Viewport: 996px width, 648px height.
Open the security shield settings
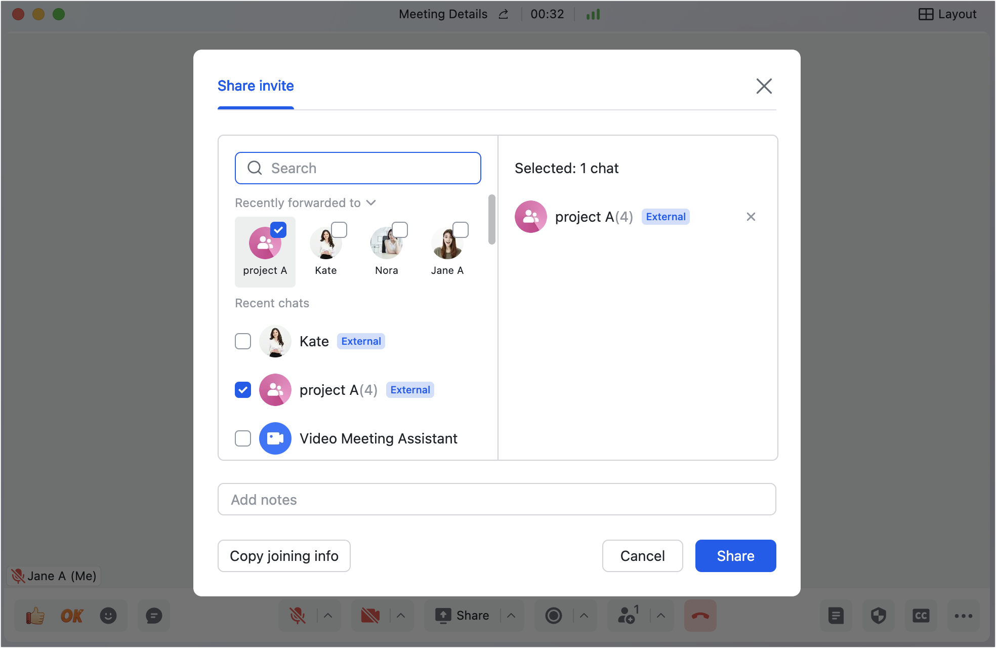tap(879, 616)
